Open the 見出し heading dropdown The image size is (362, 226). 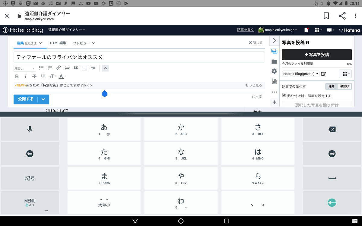[25, 68]
